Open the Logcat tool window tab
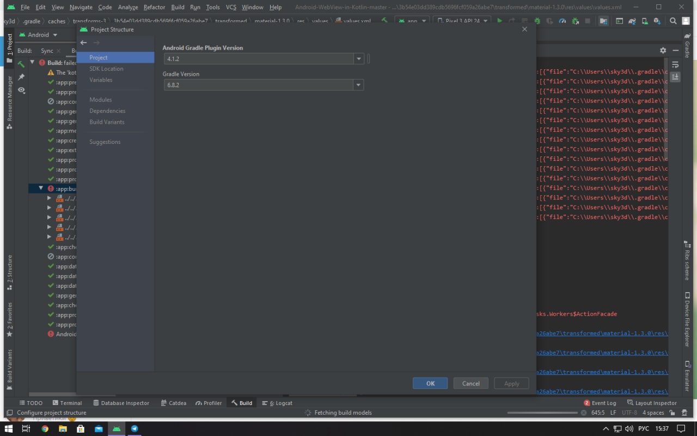The width and height of the screenshot is (697, 436). click(x=277, y=403)
